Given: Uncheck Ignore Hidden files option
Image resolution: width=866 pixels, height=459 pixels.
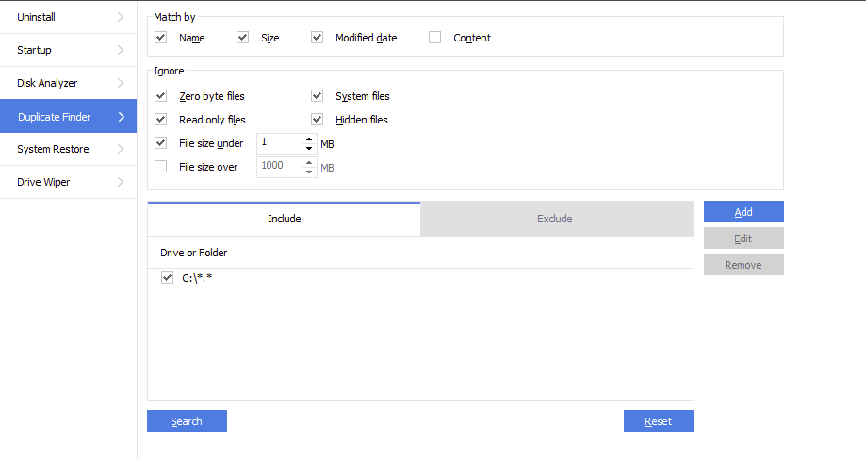Looking at the screenshot, I should point(318,120).
